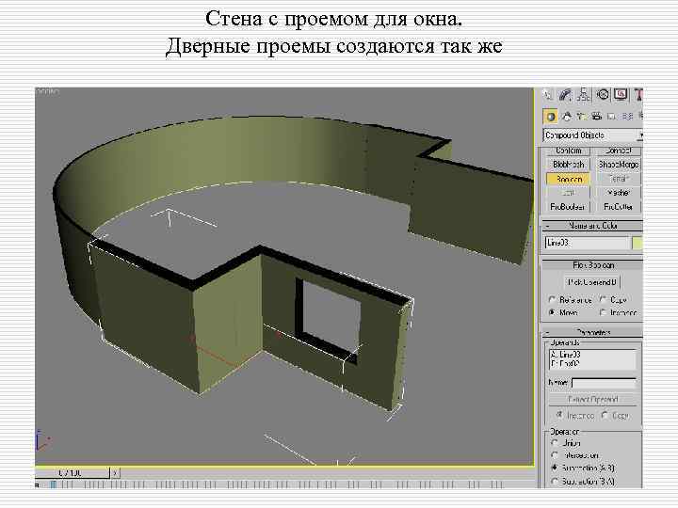Select the Copy radio button under Pick Operand
This screenshot has width=678, height=508.
pos(604,299)
